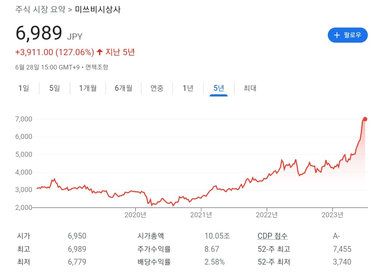Image resolution: width=380 pixels, height=274 pixels.
Task: Click the 3,000 y-axis label
Action: click(24, 190)
